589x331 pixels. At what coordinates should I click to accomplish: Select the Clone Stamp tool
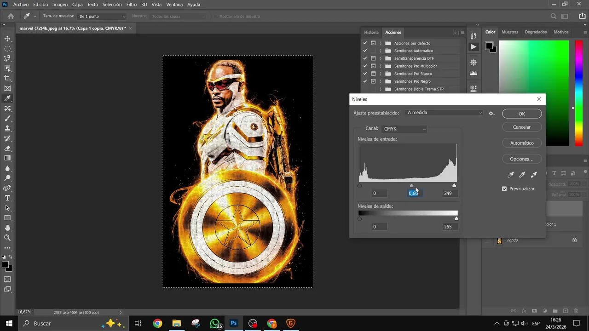pos(7,128)
